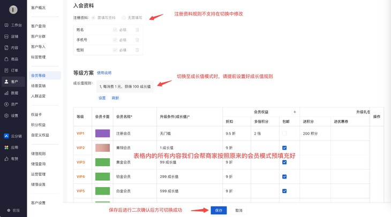This screenshot has height=217, width=391.
Task: Delete the 姓名 field with trash icon
Action: click(137, 30)
